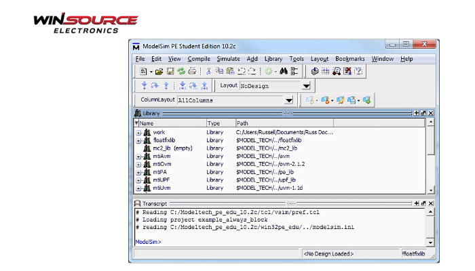Toggle zoom of the Transcript panel
The width and height of the screenshot is (475, 271).
pyautogui.click(x=416, y=203)
